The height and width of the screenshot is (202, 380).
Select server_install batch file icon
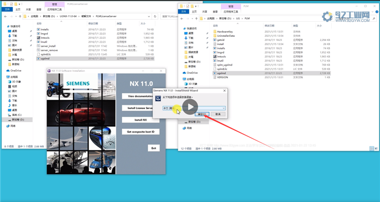39,46
